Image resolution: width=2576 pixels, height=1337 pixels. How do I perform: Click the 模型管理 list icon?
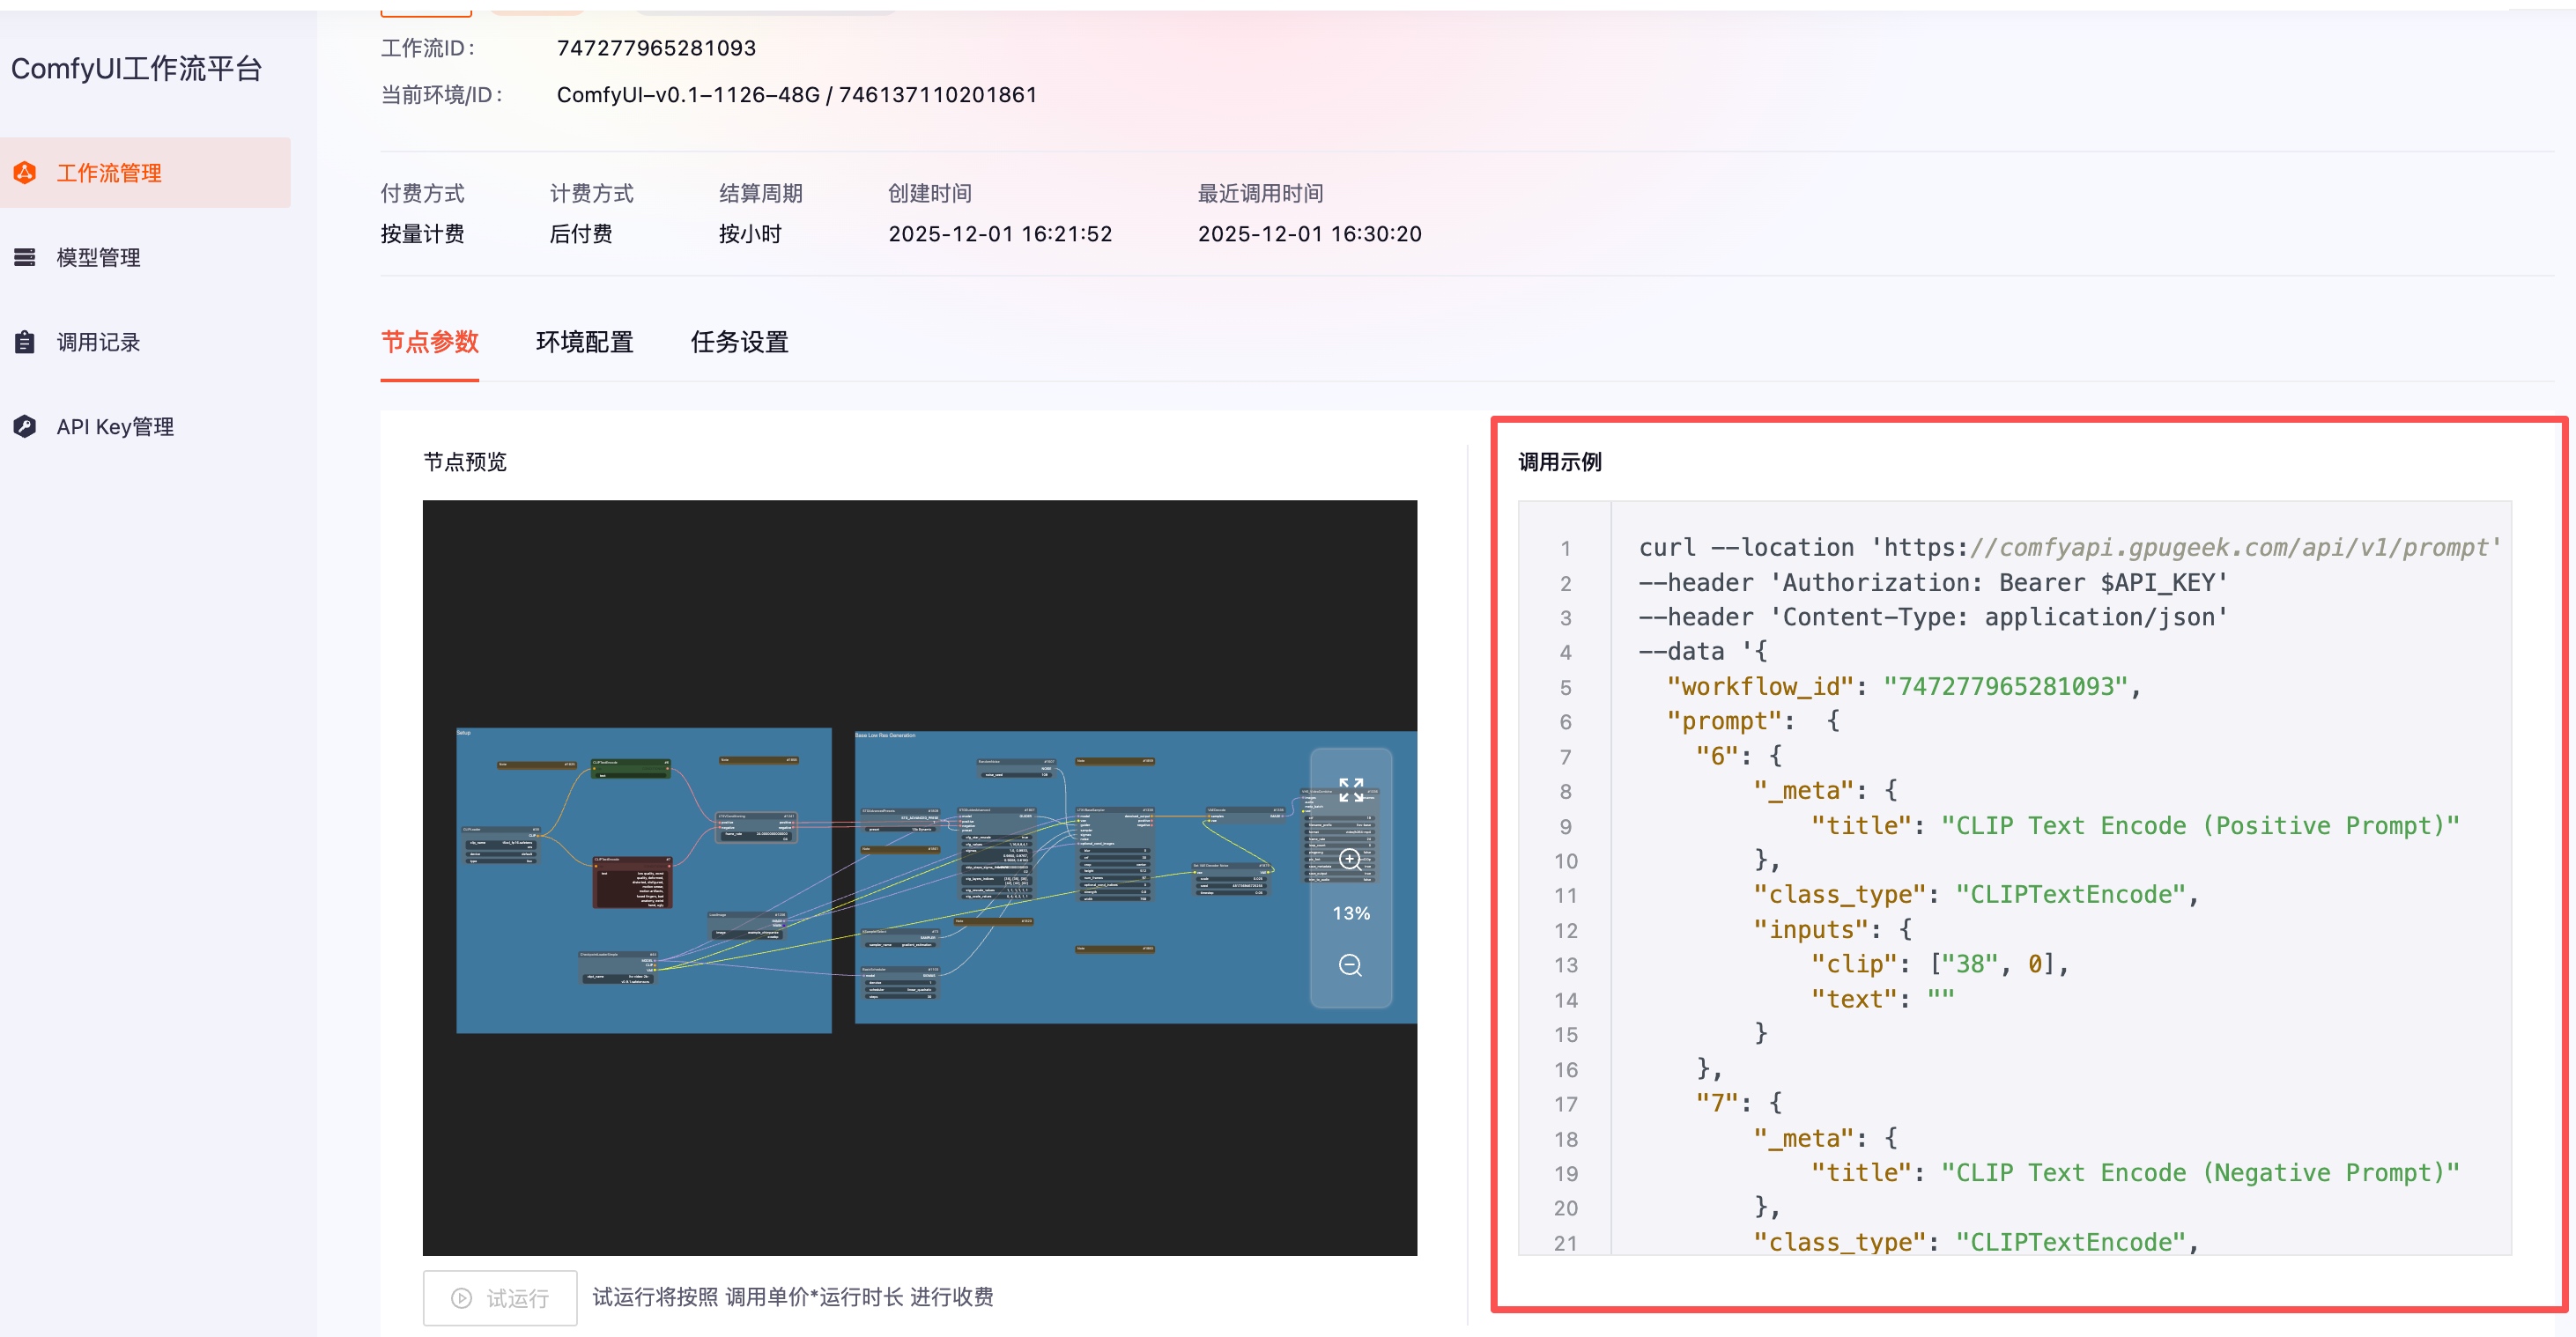pyautogui.click(x=25, y=257)
